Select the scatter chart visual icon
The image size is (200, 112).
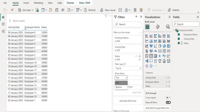[156, 46]
